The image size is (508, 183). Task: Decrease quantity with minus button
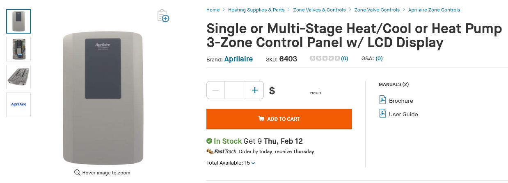point(215,90)
